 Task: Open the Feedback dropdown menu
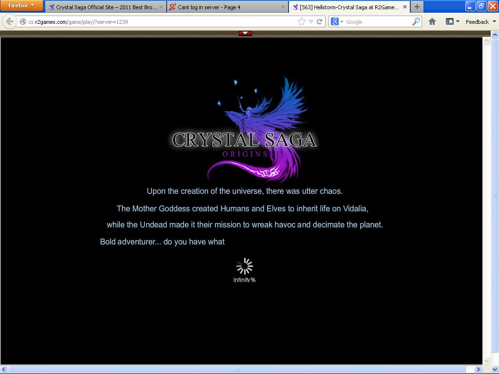point(480,21)
